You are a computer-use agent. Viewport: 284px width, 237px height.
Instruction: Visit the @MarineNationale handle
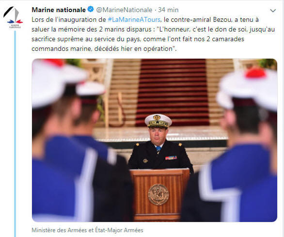tap(124, 10)
